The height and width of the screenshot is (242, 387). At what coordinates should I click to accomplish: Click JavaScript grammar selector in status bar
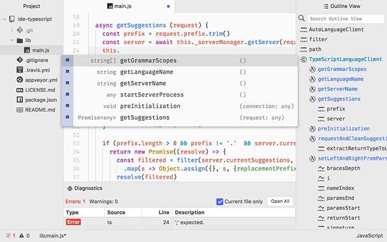369,235
